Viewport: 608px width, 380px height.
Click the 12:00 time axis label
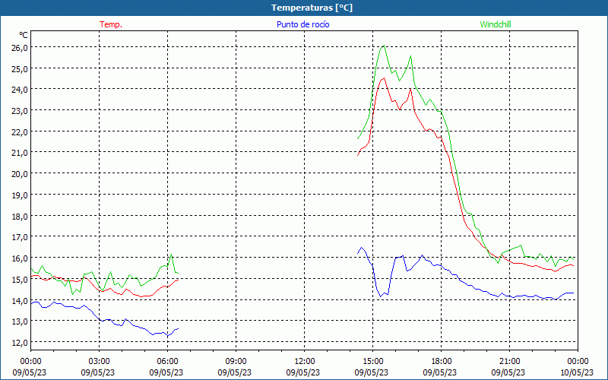pos(305,362)
